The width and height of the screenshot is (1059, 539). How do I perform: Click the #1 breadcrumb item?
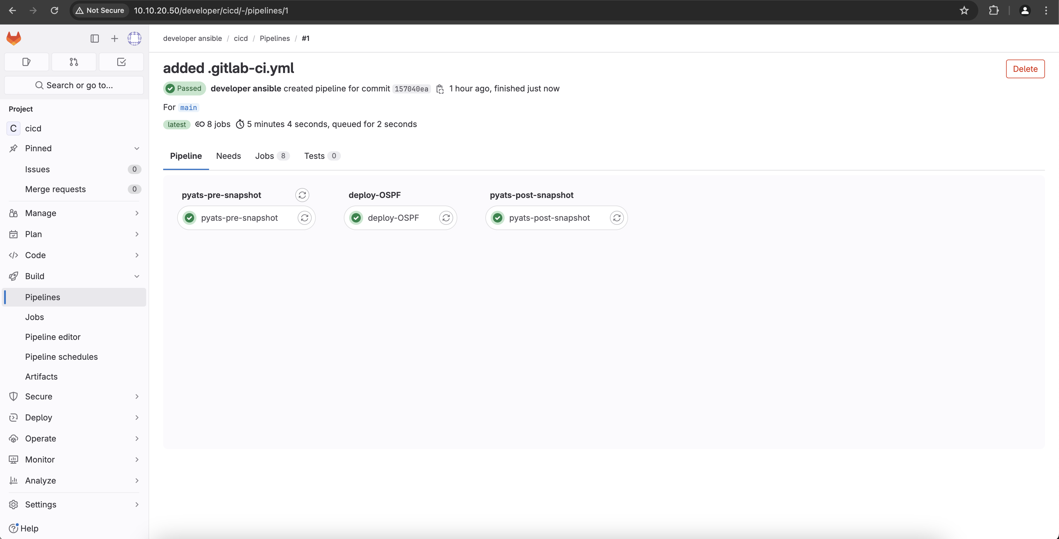pyautogui.click(x=306, y=38)
